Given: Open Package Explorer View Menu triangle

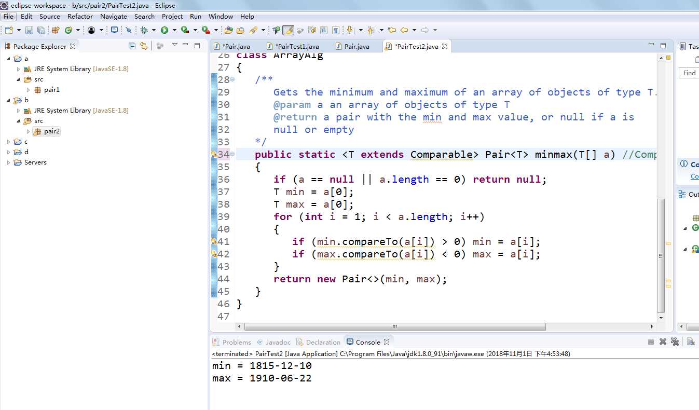Looking at the screenshot, I should click(x=174, y=45).
